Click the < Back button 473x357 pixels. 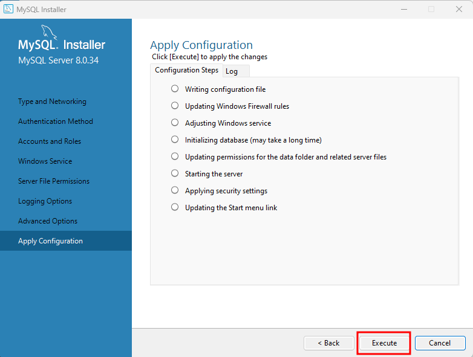click(x=329, y=343)
